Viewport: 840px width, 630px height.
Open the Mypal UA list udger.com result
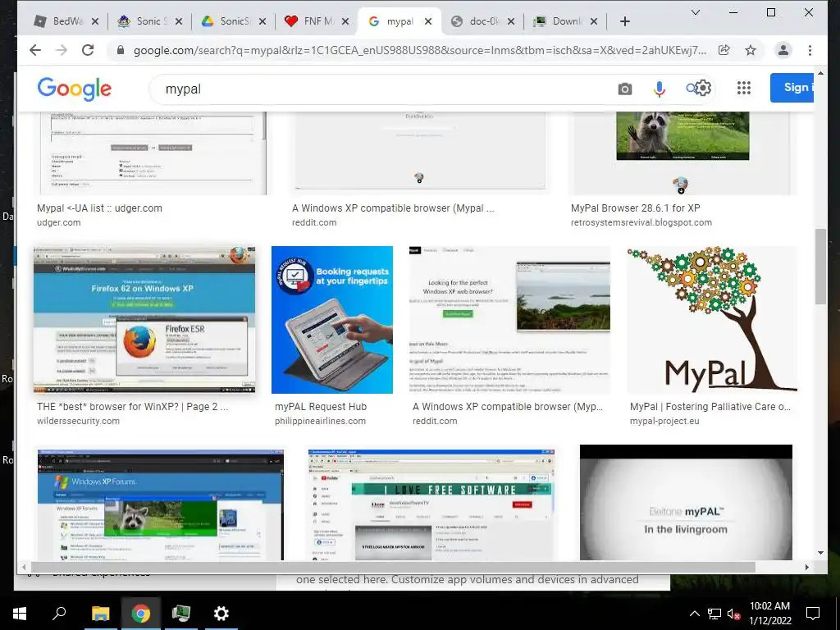[x=99, y=208]
